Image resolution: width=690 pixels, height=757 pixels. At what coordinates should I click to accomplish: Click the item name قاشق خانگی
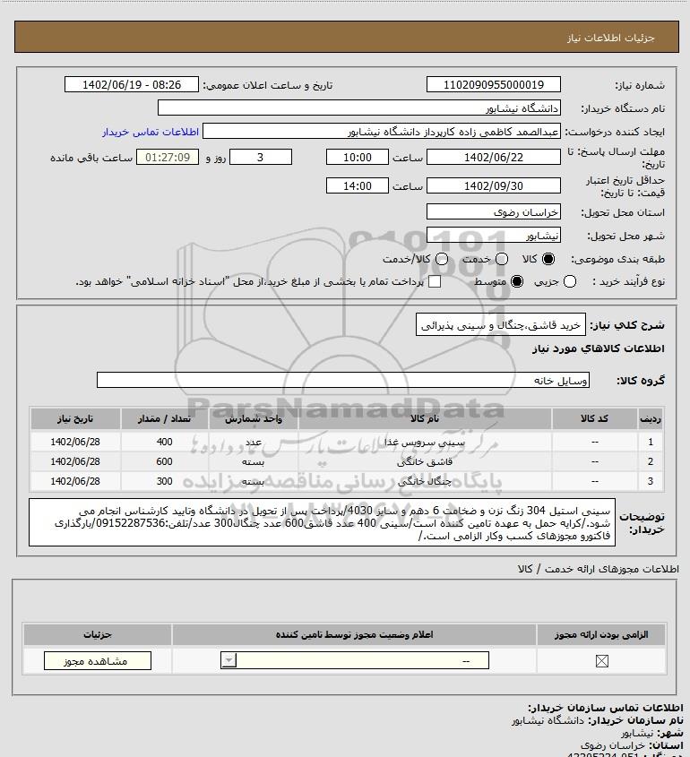(x=425, y=461)
